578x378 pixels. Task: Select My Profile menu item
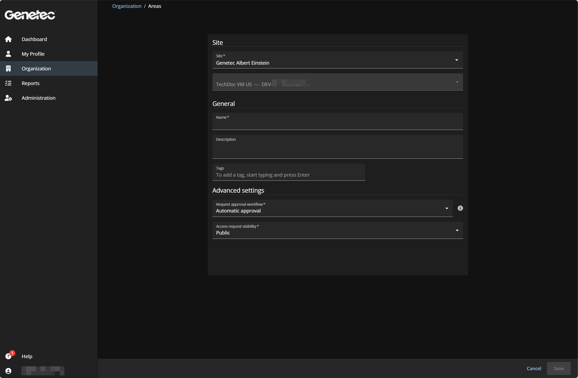tap(33, 54)
